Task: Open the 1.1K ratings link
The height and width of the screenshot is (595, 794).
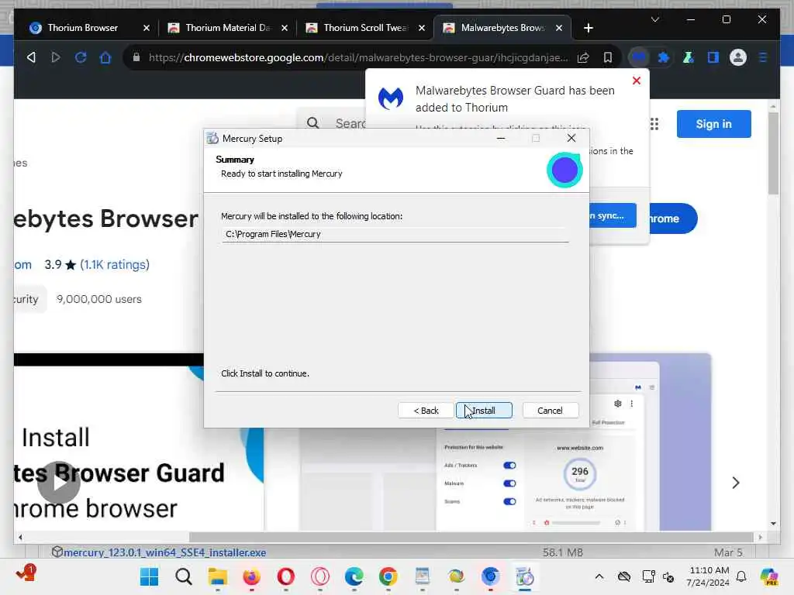Action: pyautogui.click(x=115, y=265)
